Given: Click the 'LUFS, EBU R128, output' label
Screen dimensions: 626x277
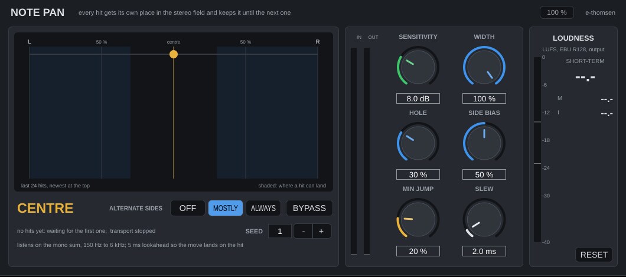Looking at the screenshot, I should 573,50.
